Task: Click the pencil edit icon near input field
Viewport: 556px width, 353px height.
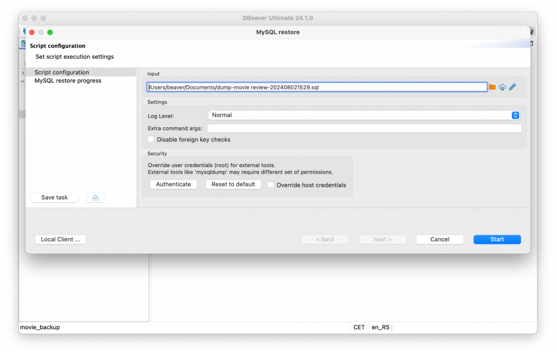Action: [x=512, y=87]
